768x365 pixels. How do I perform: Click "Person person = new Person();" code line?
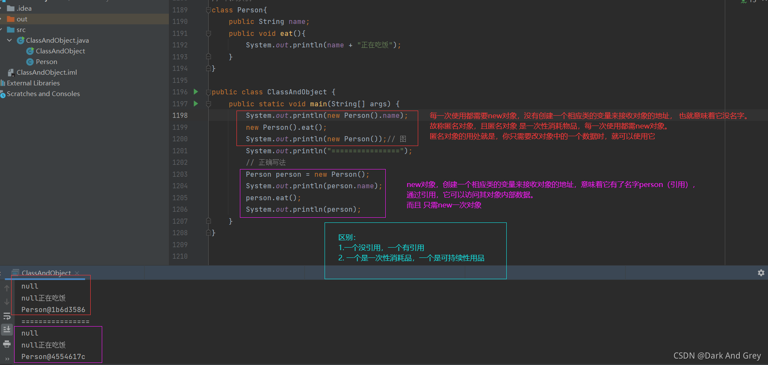[307, 174]
